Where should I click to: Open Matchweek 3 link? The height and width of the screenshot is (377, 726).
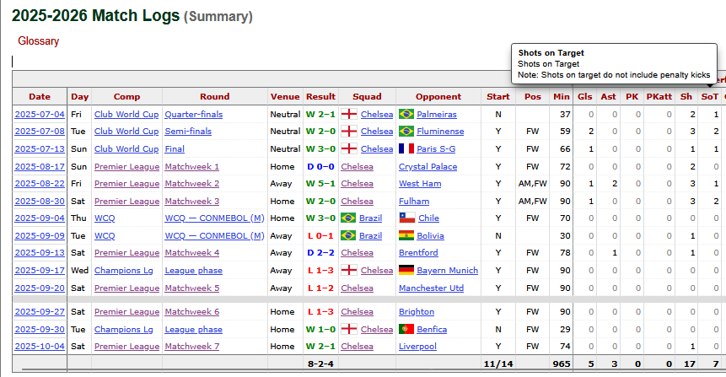192,202
